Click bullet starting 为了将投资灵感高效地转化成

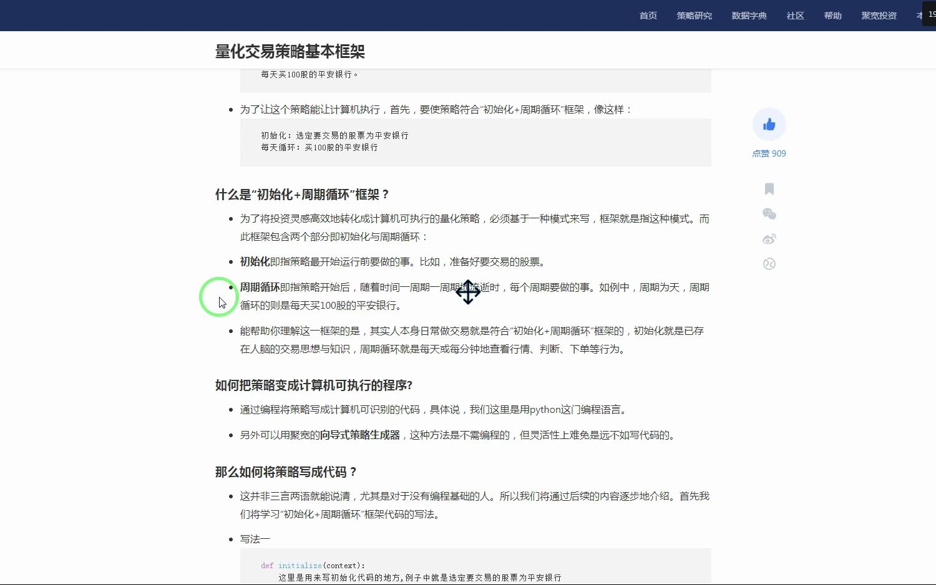[x=475, y=228]
